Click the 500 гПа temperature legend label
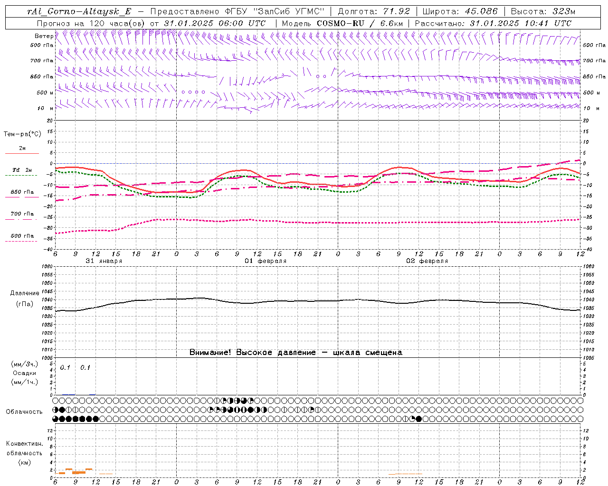 [22, 236]
